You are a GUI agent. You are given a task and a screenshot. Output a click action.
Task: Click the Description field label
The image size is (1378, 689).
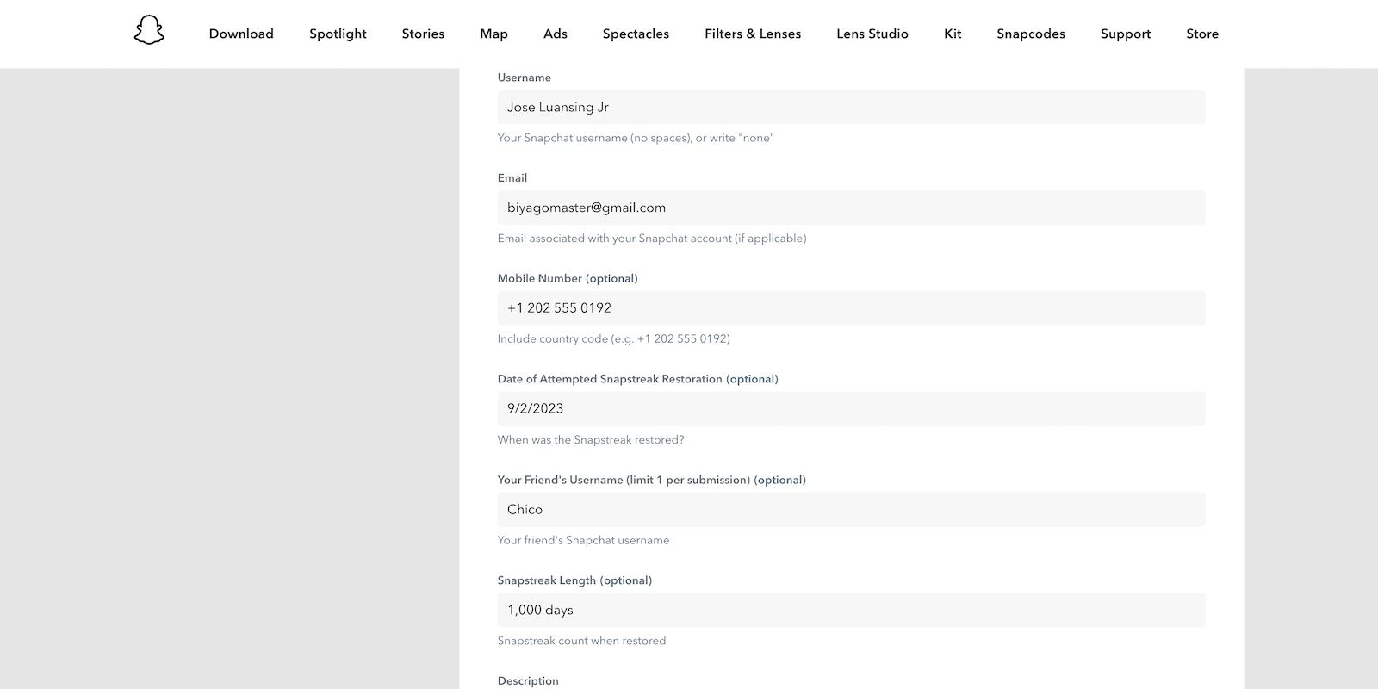coord(528,680)
